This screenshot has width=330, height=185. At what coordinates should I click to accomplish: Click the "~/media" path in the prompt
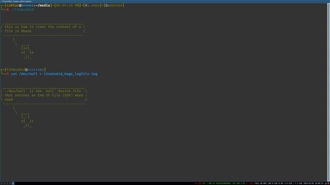43,6
